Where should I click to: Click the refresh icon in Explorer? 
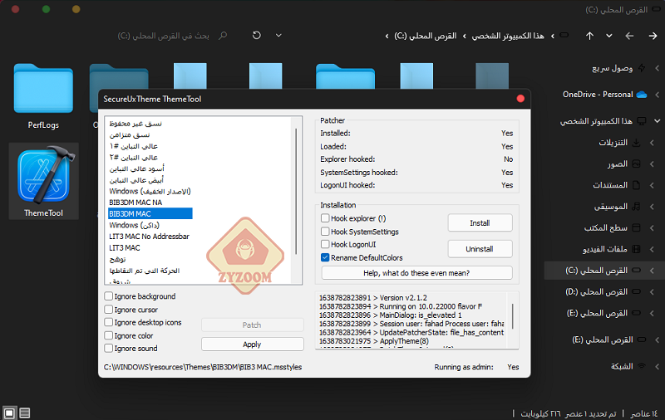[257, 35]
